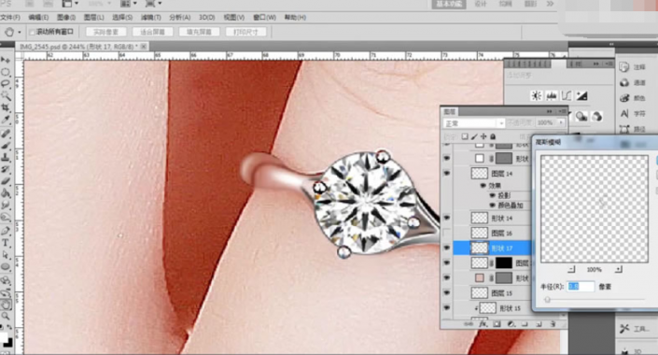Select the Elliptical Marquee tool

pyautogui.click(x=6, y=72)
